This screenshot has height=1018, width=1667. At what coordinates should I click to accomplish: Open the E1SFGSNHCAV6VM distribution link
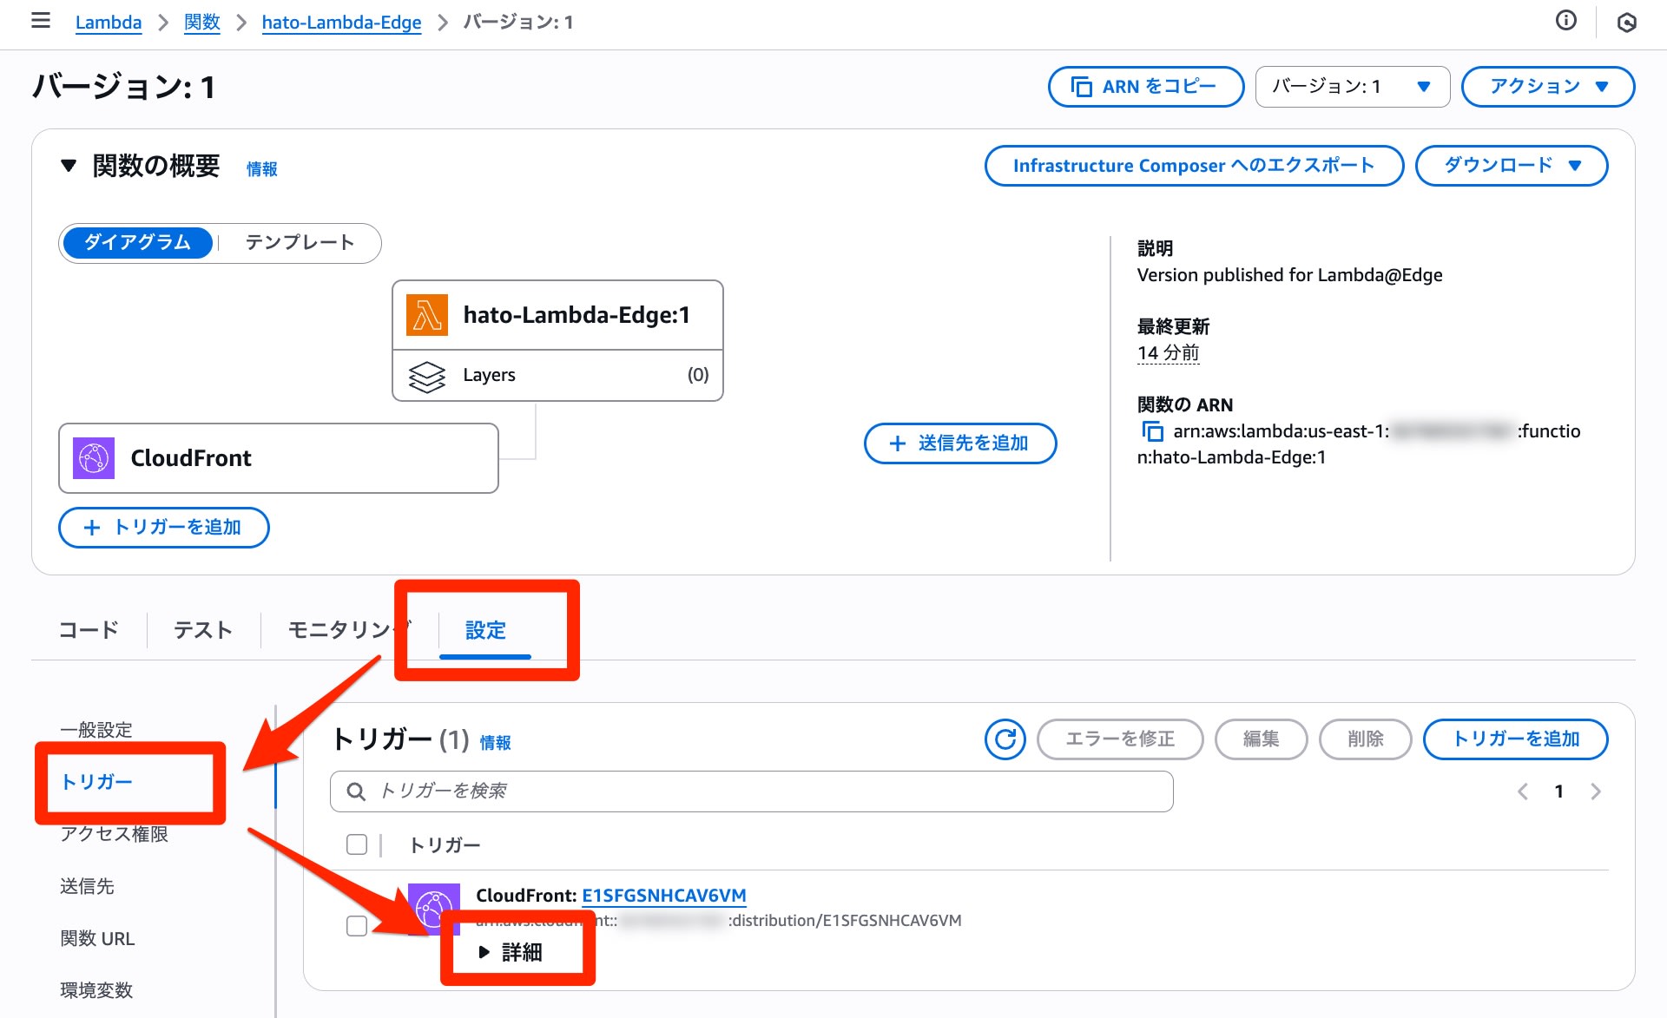664,895
